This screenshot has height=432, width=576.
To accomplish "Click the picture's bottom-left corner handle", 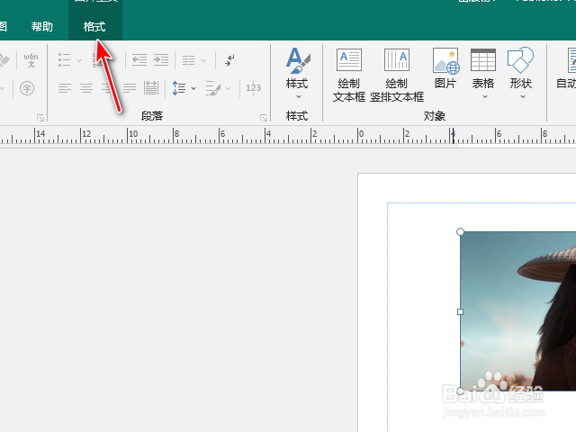I will click(x=460, y=391).
